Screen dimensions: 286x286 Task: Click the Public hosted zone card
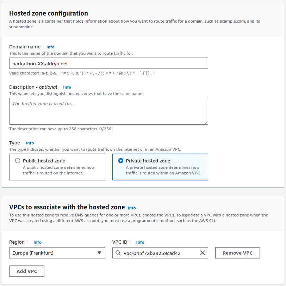(x=57, y=167)
